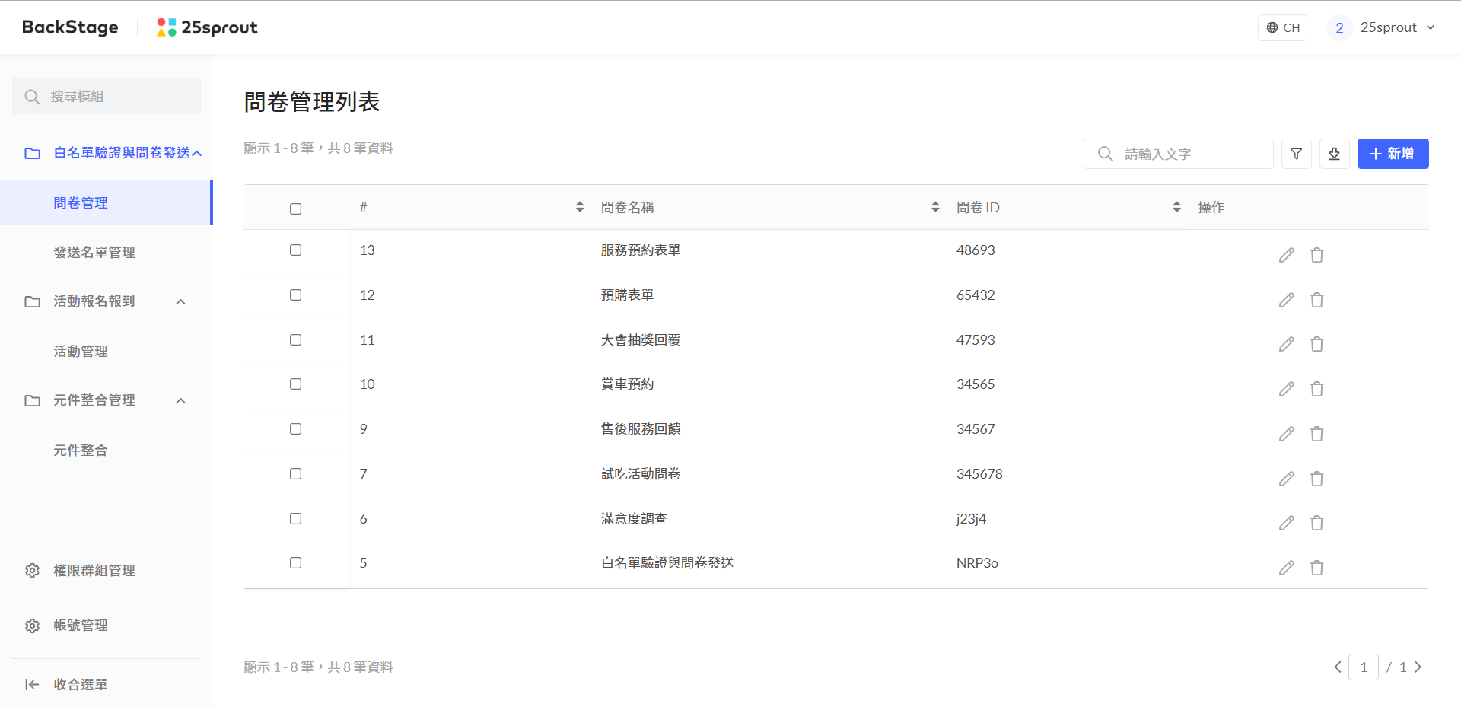The image size is (1461, 707).
Task: Select the checkbox for 試吃活動問卷
Action: 295,474
